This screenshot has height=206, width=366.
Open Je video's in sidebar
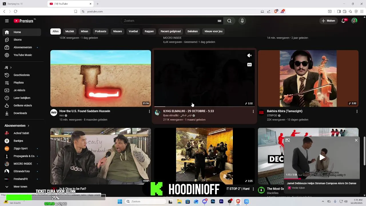pyautogui.click(x=22, y=90)
